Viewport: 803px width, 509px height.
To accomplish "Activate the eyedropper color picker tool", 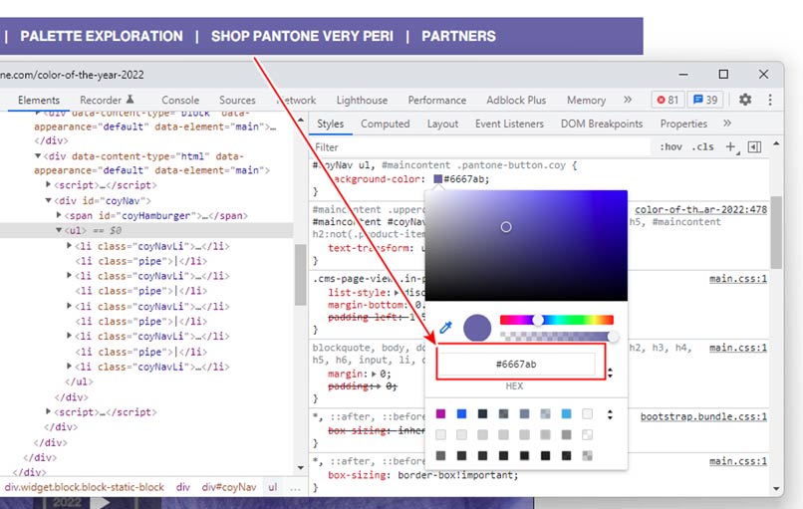I will point(445,327).
